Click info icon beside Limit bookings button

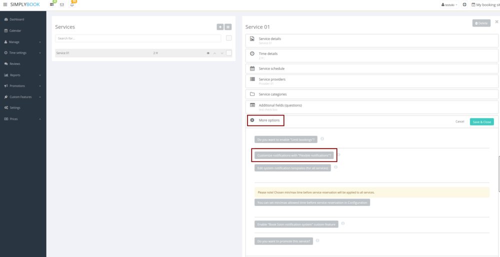pyautogui.click(x=322, y=139)
